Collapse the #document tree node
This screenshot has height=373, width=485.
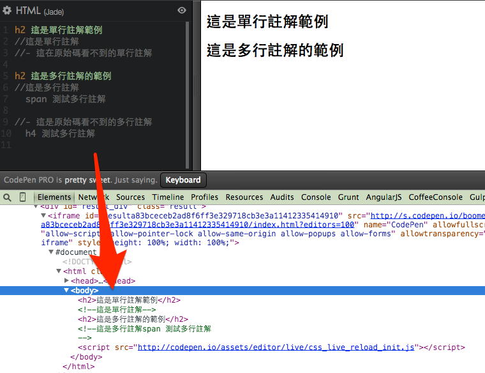pyautogui.click(x=51, y=252)
